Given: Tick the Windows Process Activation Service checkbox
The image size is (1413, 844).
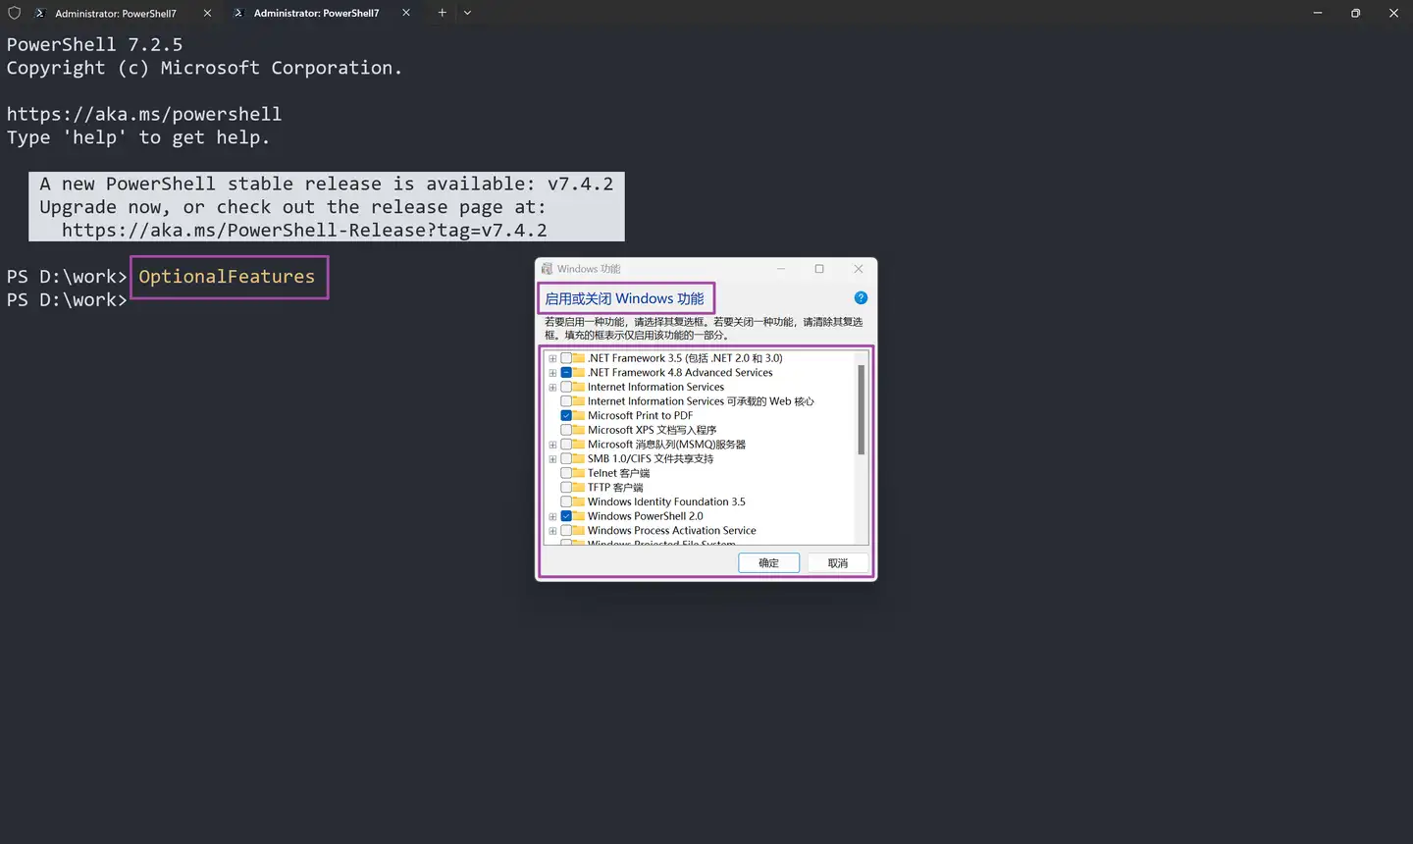Looking at the screenshot, I should pyautogui.click(x=566, y=530).
